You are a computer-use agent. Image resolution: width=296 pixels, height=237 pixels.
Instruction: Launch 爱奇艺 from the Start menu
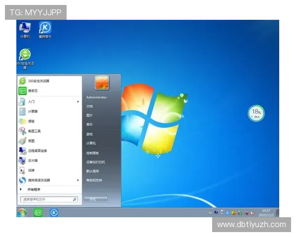coord(33,91)
